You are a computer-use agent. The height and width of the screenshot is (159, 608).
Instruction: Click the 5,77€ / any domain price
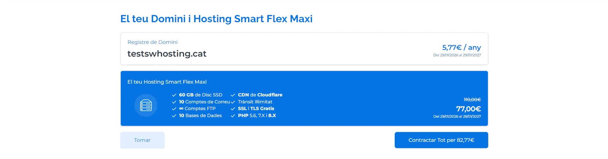pyautogui.click(x=461, y=48)
